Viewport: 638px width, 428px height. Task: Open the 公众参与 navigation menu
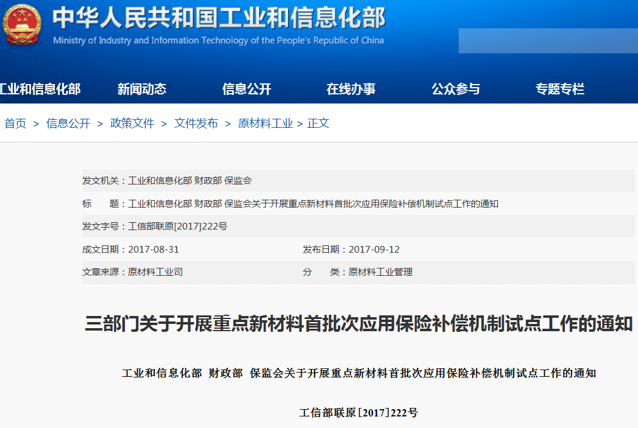pos(456,88)
